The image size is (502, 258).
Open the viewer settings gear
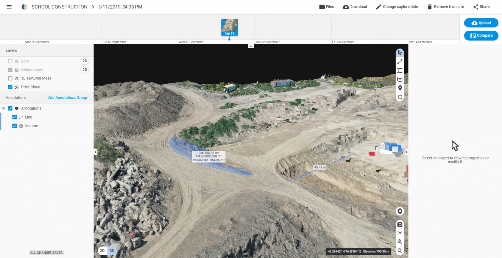coord(400,211)
